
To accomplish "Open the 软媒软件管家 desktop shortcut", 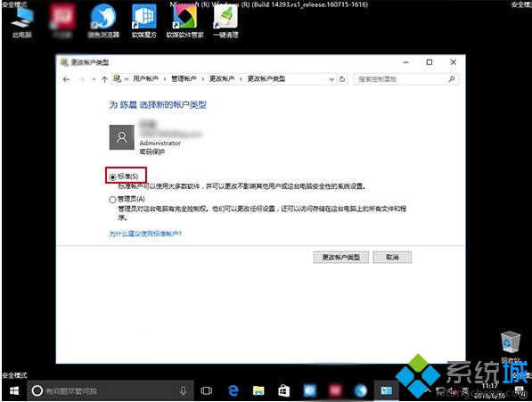I will (185, 21).
